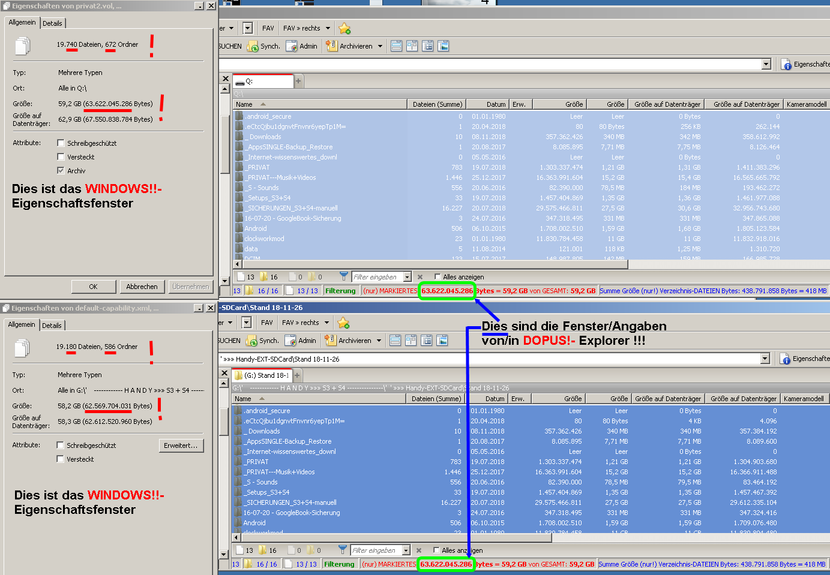830x575 pixels.
Task: Click the clear-filter X icon in the Q: lister
Action: pos(420,277)
